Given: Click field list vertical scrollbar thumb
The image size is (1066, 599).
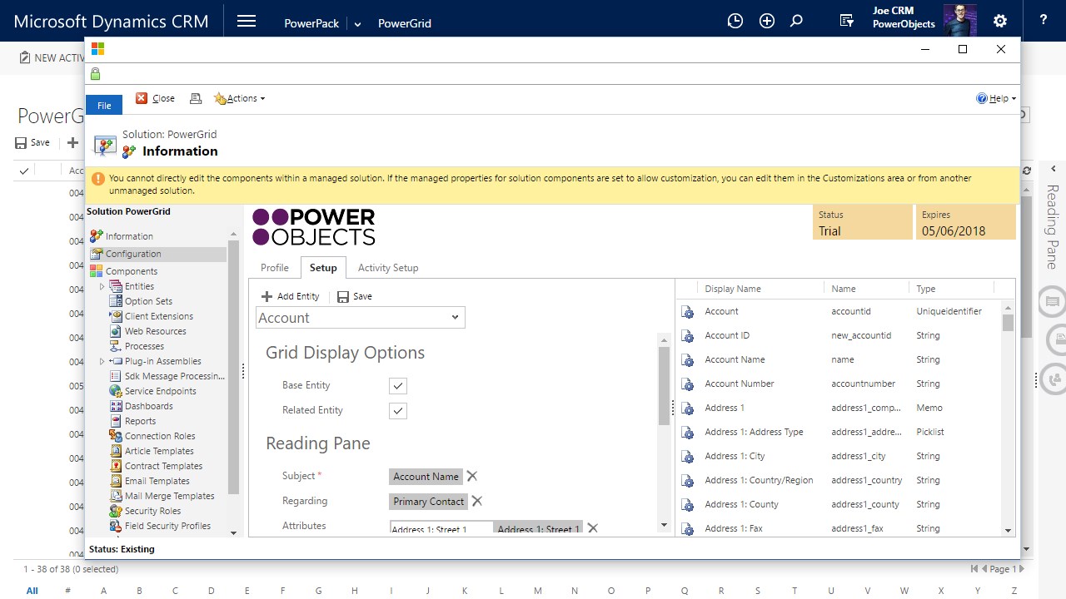Looking at the screenshot, I should (1008, 323).
